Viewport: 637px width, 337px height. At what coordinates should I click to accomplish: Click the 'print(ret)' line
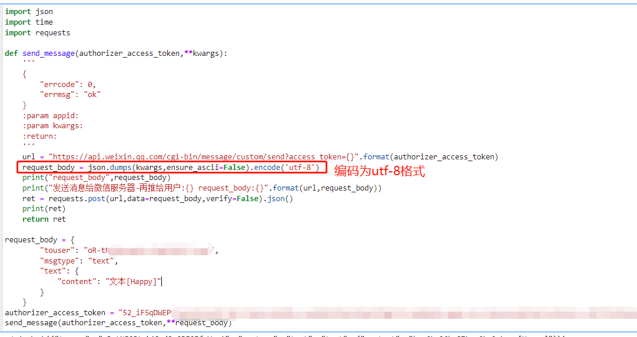click(44, 209)
